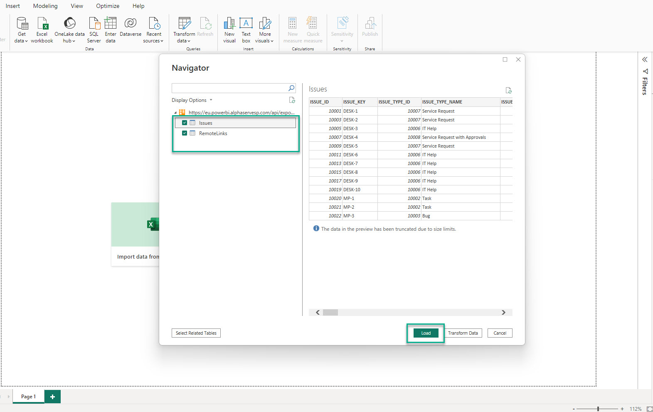Collapse the alphaservesp data source node

click(175, 113)
